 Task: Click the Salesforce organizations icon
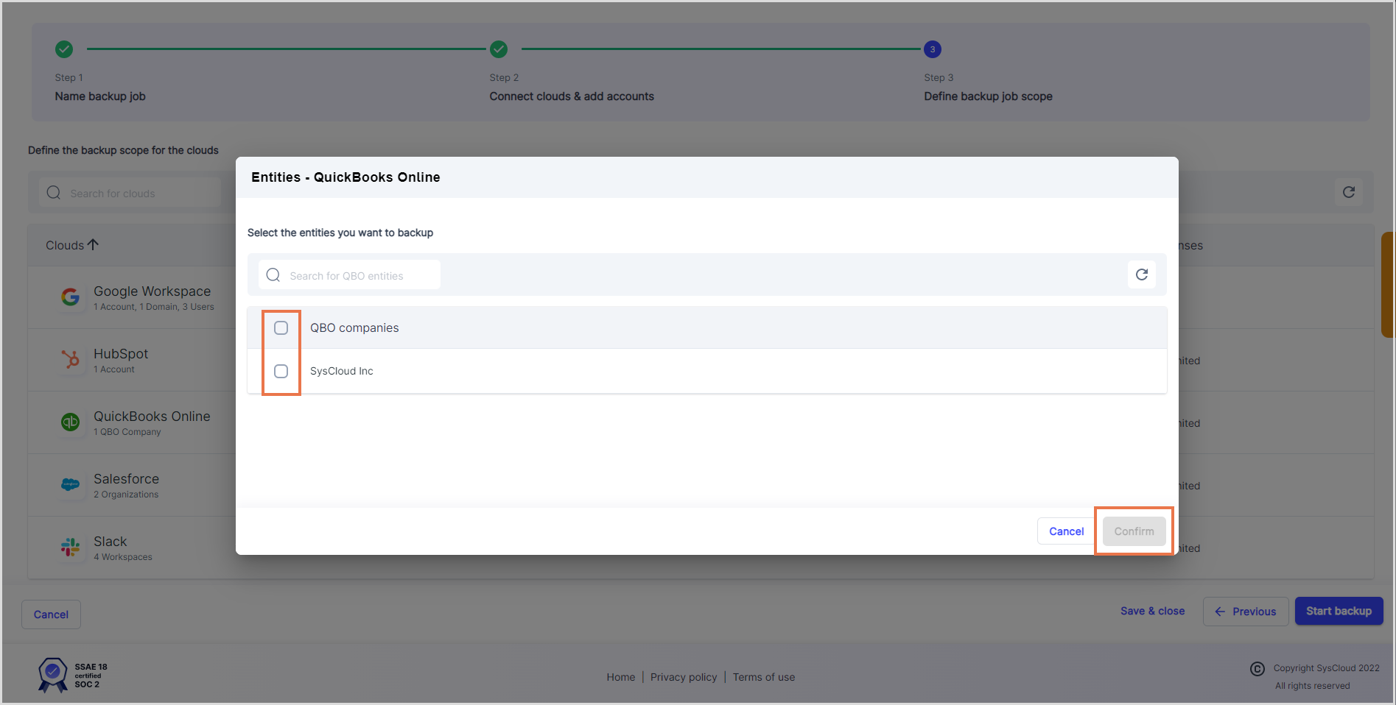click(x=71, y=485)
